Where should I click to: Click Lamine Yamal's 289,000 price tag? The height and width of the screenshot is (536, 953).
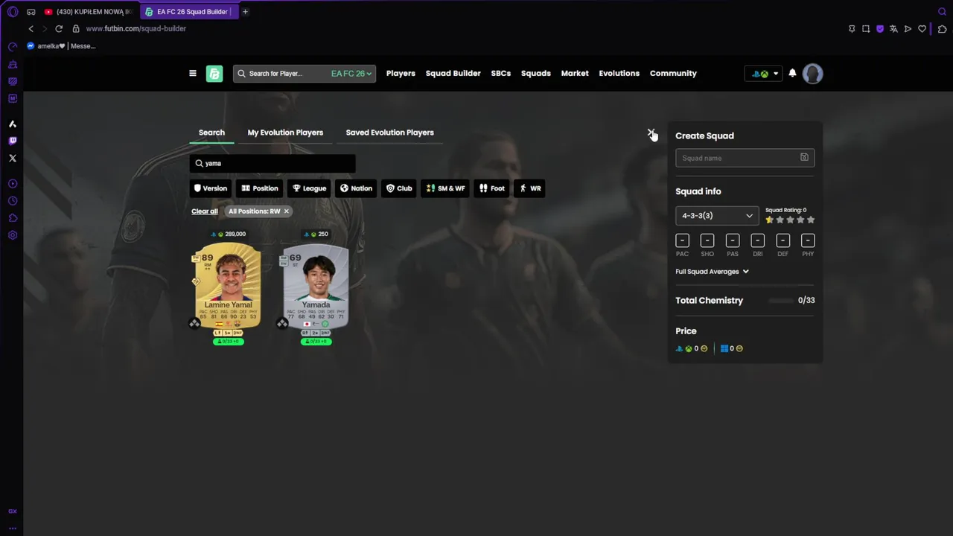coord(228,234)
